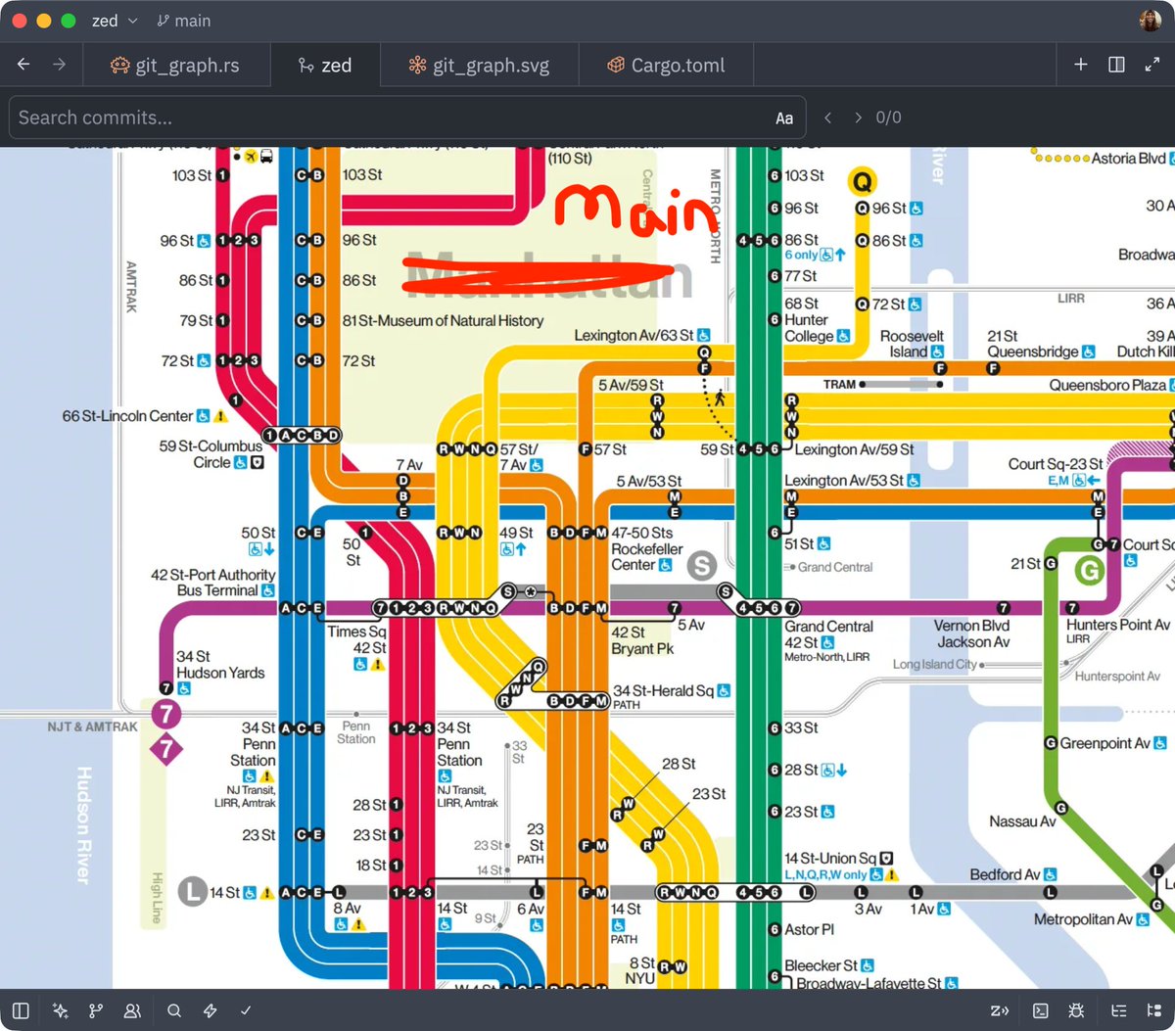This screenshot has width=1175, height=1031.
Task: Click the '14 St-Union Sq' label
Action: [x=830, y=858]
